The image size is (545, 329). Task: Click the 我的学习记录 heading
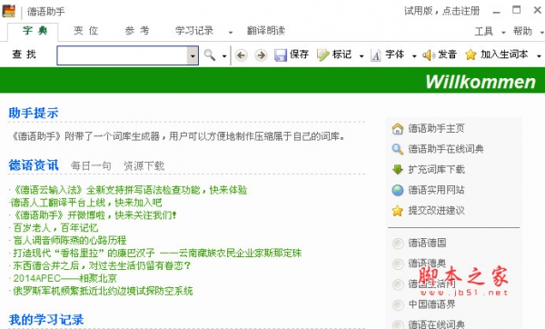click(x=46, y=320)
